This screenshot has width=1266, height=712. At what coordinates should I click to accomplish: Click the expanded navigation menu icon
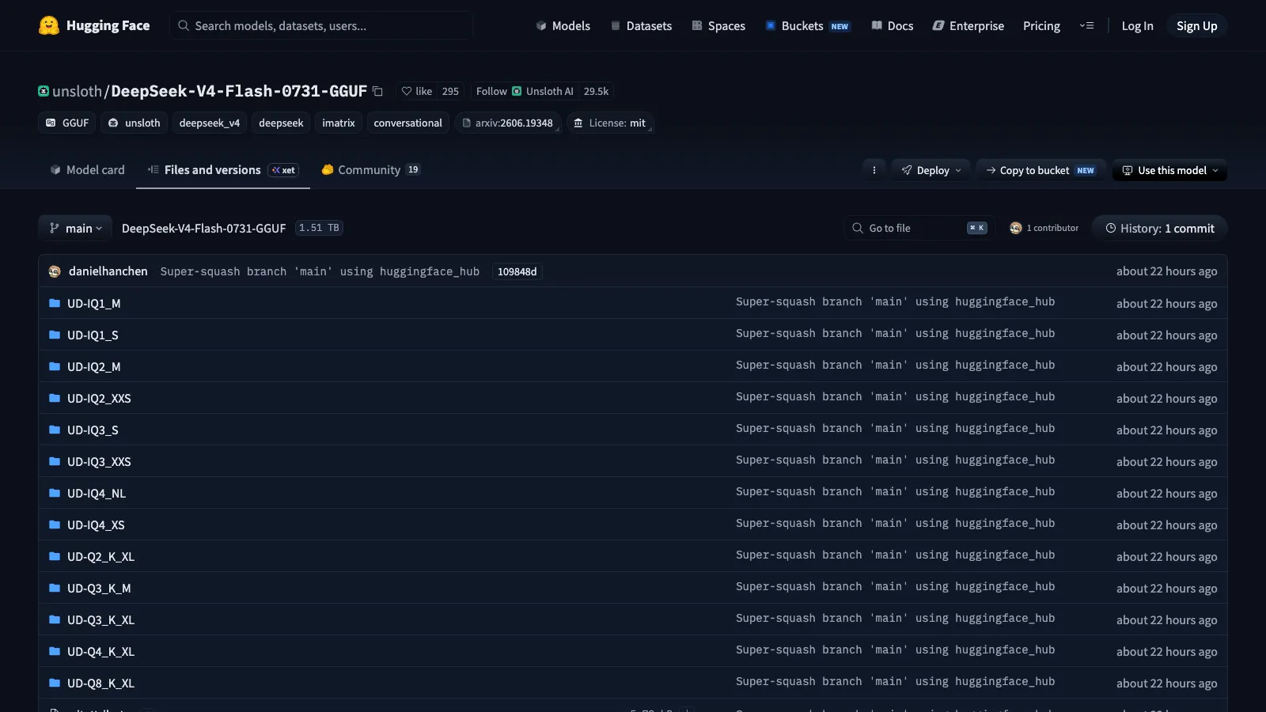(x=1086, y=25)
